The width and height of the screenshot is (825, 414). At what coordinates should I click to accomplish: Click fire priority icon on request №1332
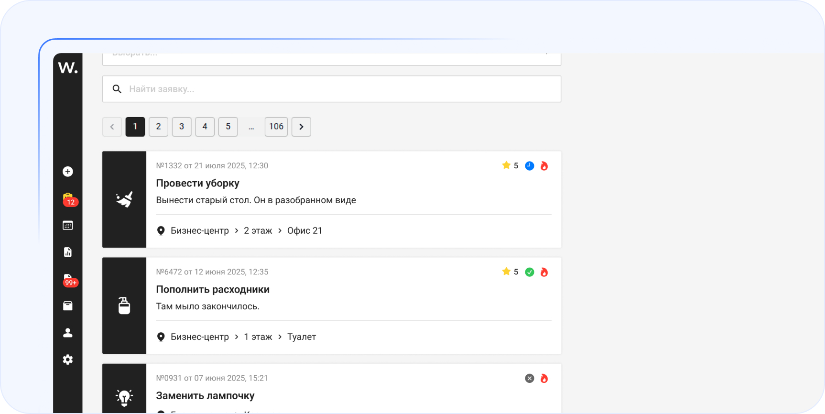pos(544,166)
